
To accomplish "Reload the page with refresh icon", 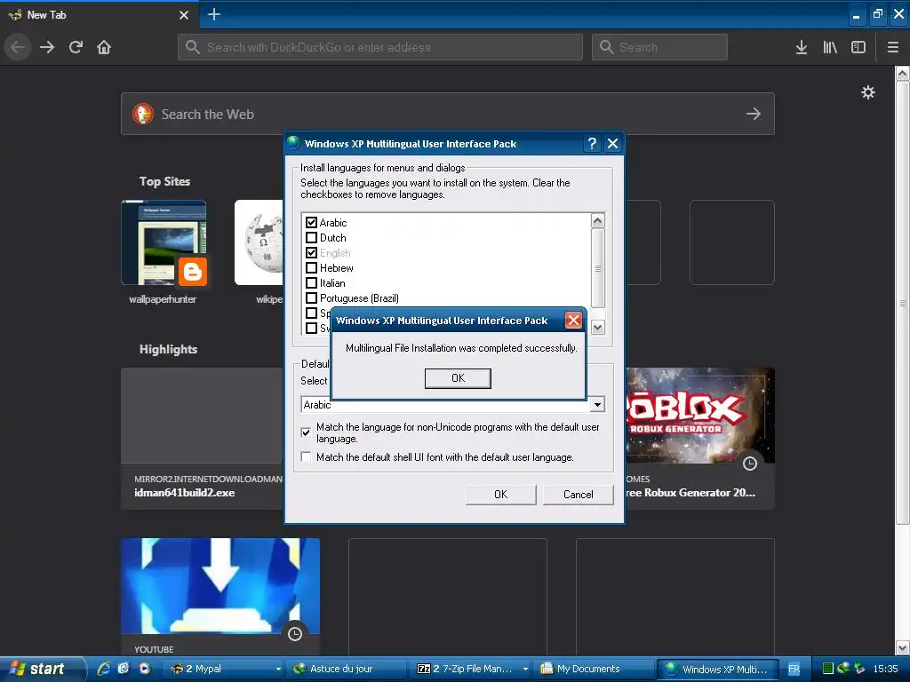I will [76, 47].
